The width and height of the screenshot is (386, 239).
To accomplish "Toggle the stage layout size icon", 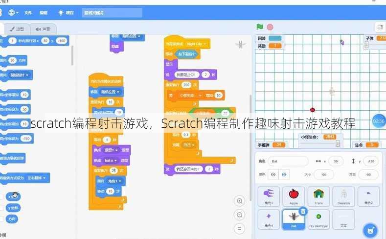I will coord(380,27).
